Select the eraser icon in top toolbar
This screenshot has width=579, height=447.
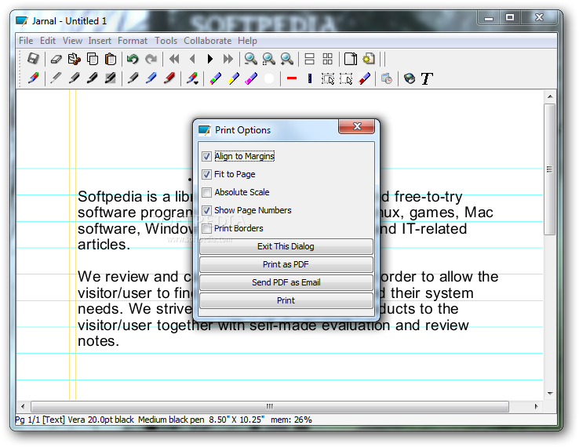point(56,59)
